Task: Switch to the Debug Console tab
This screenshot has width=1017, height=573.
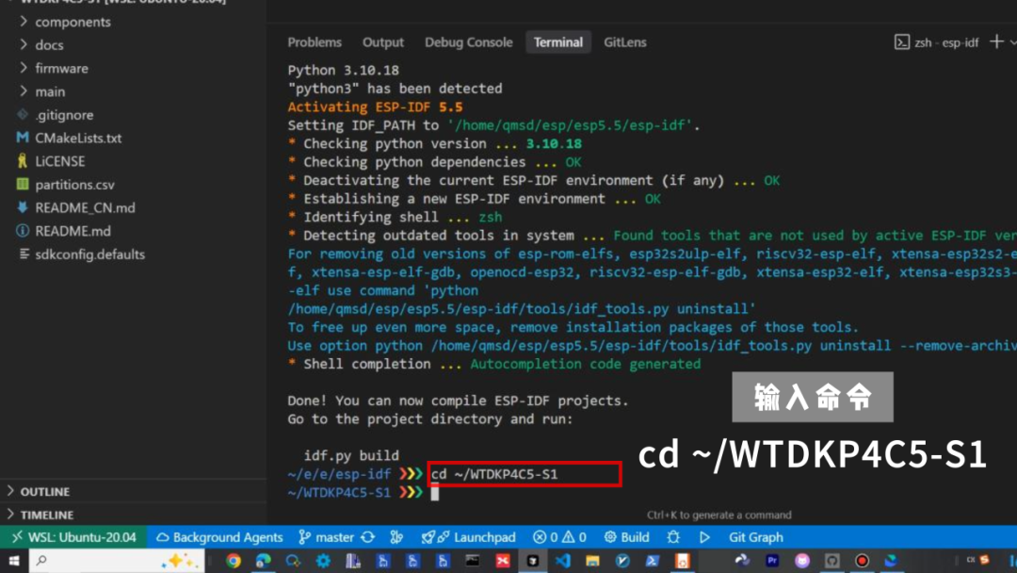Action: pyautogui.click(x=468, y=42)
